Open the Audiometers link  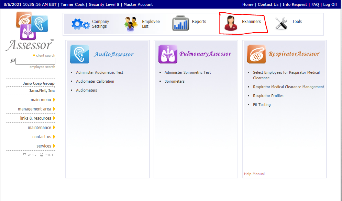click(x=86, y=90)
